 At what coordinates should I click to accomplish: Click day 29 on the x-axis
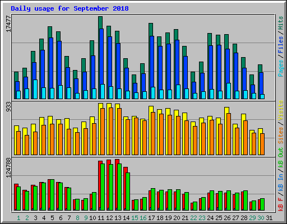coord(252,218)
